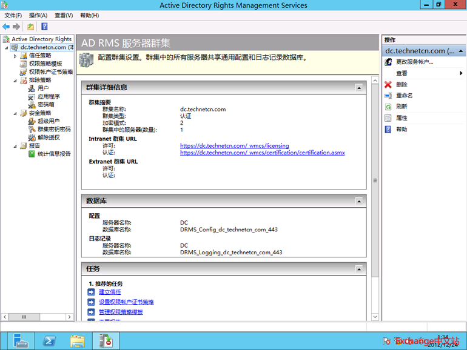The width and height of the screenshot is (467, 350).
Task: Select 超级用户 under 安全策略
Action: (x=49, y=121)
